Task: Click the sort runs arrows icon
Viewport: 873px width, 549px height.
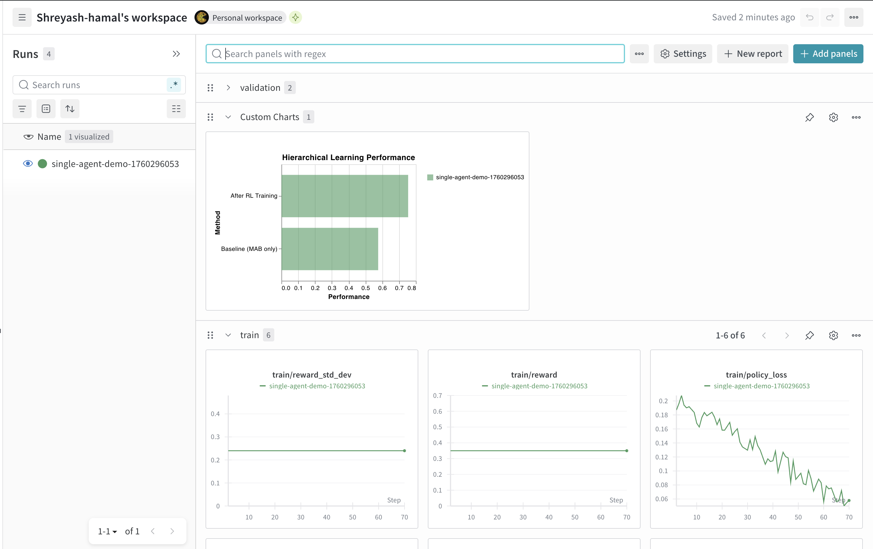Action: tap(70, 109)
